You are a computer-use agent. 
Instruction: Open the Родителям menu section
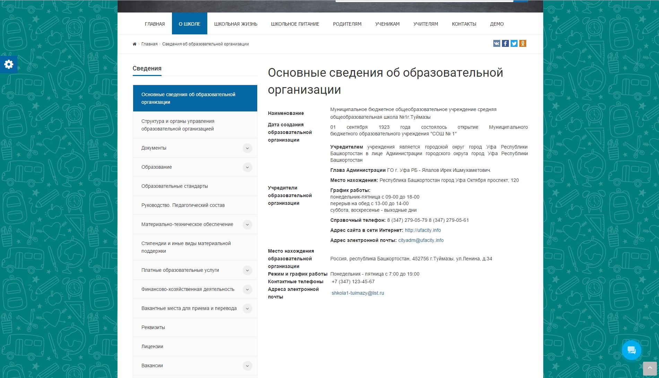click(x=347, y=24)
